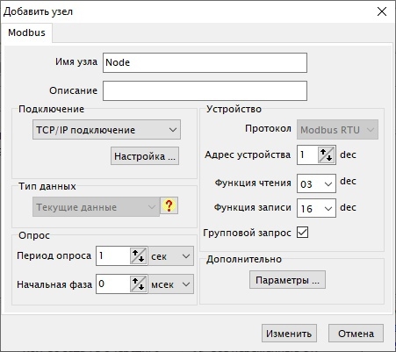Click the Начальная фаза value field
The height and width of the screenshot is (352, 396).
coord(113,284)
